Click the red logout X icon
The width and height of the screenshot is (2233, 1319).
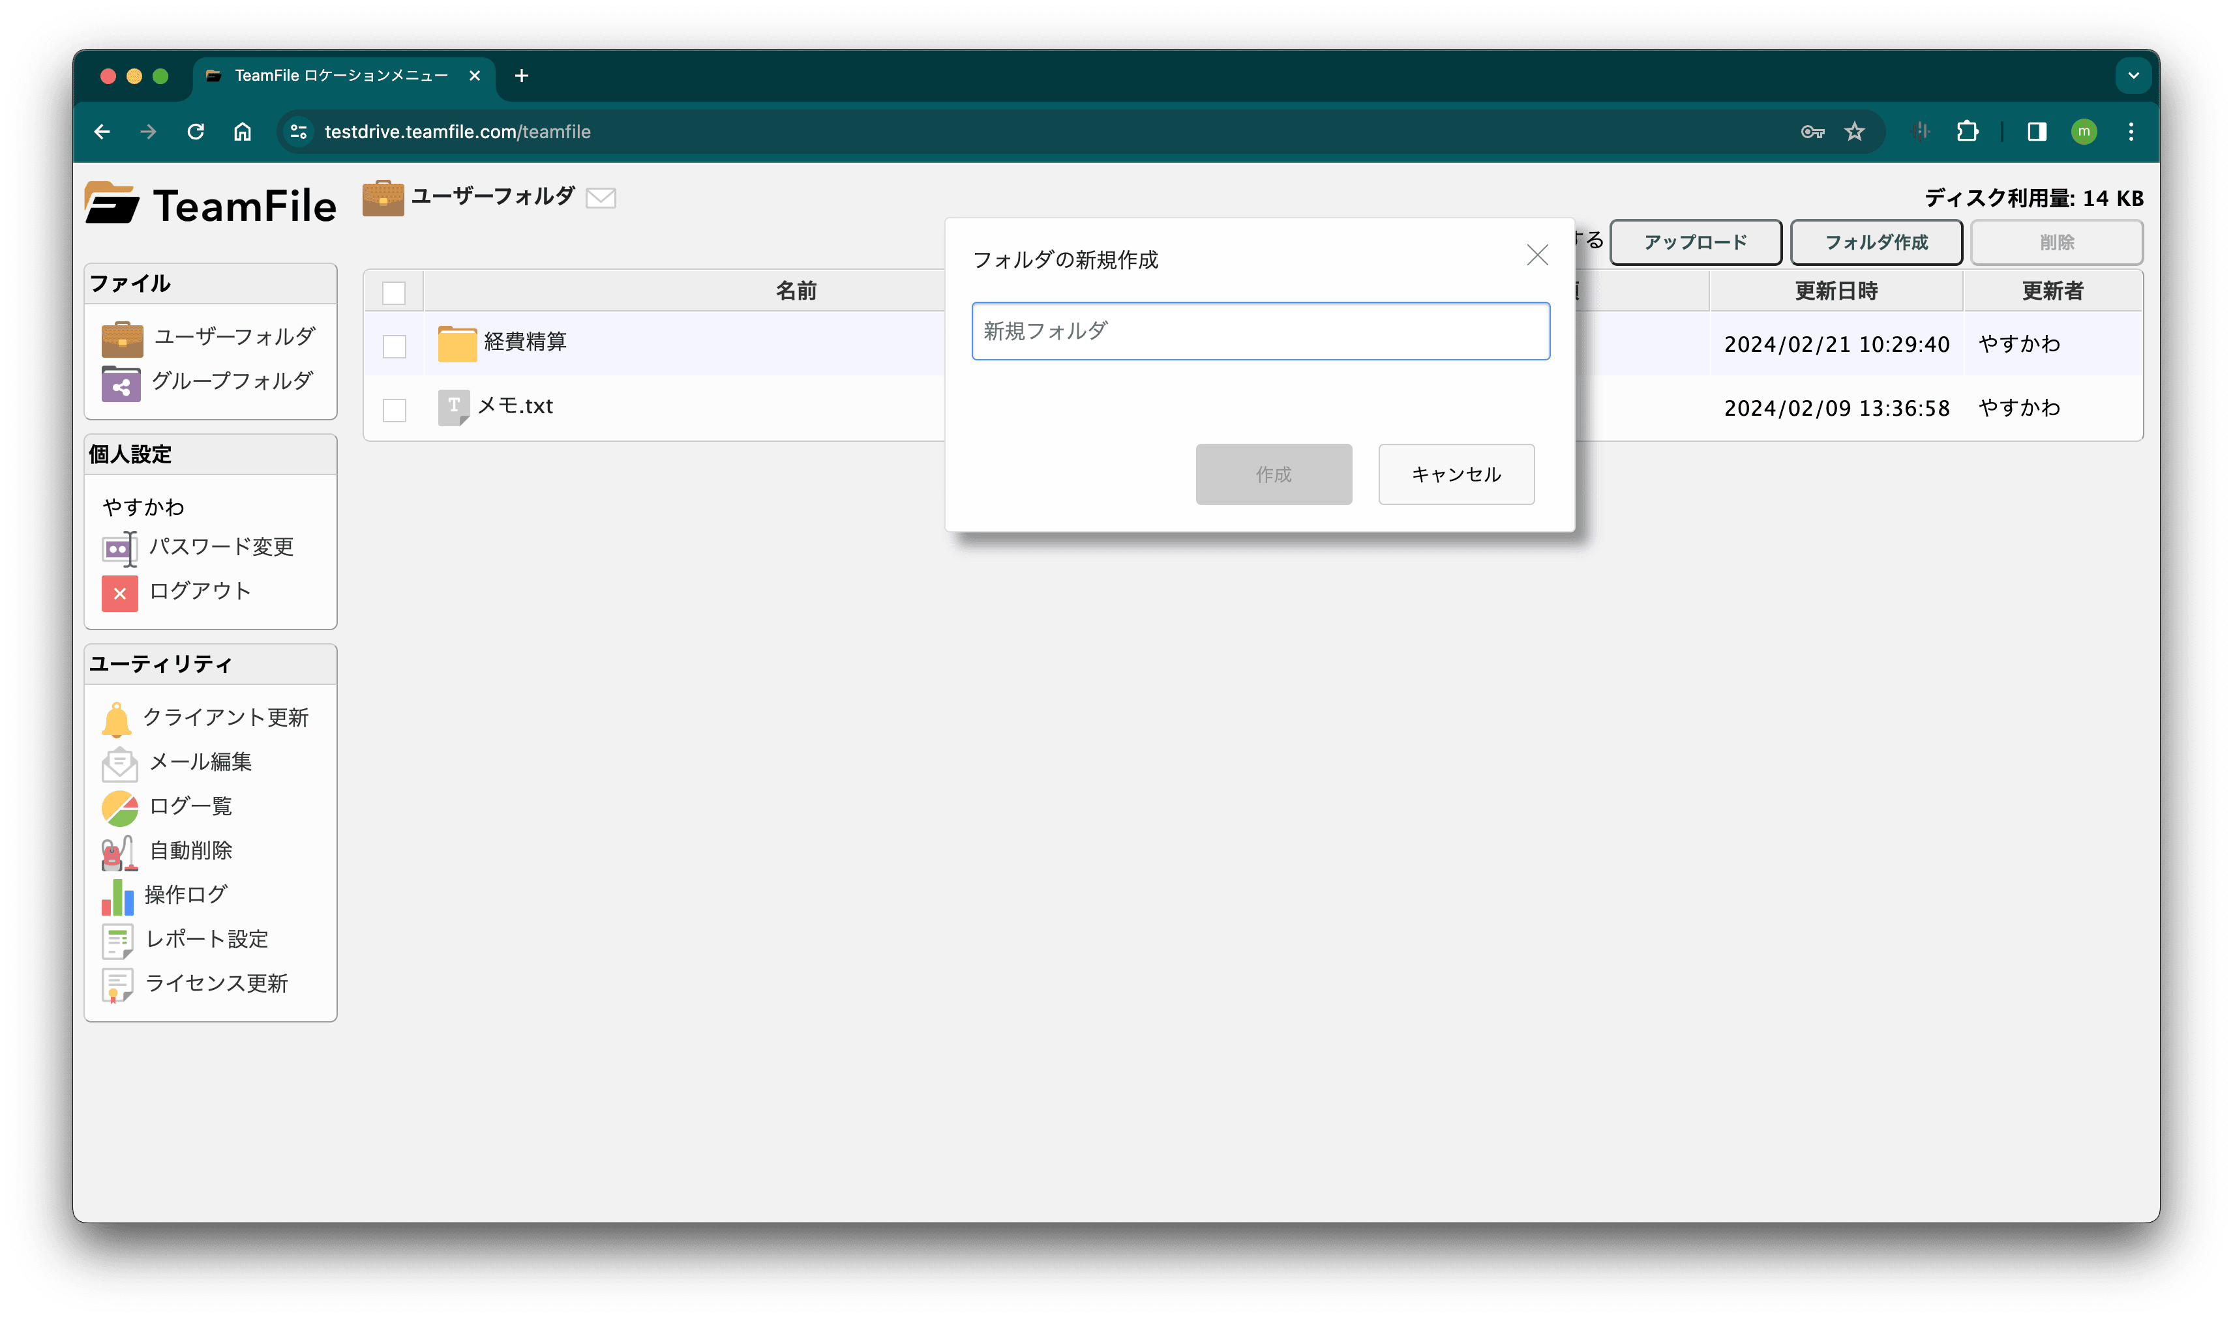(x=119, y=593)
